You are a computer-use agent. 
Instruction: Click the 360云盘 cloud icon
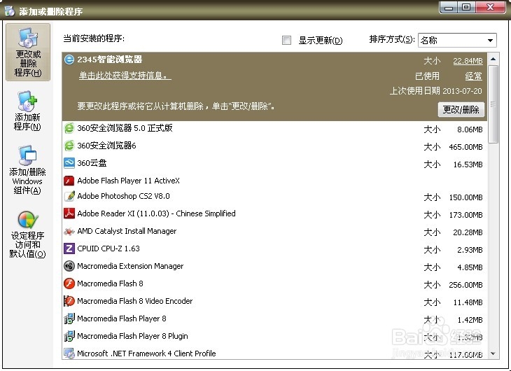(x=69, y=163)
